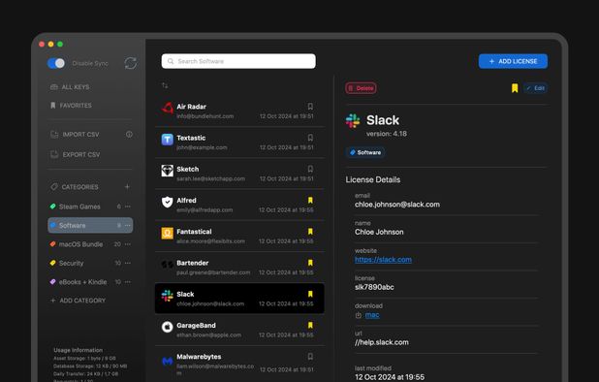Open the Fantastical license entry
The image size is (599, 382).
[x=239, y=237]
